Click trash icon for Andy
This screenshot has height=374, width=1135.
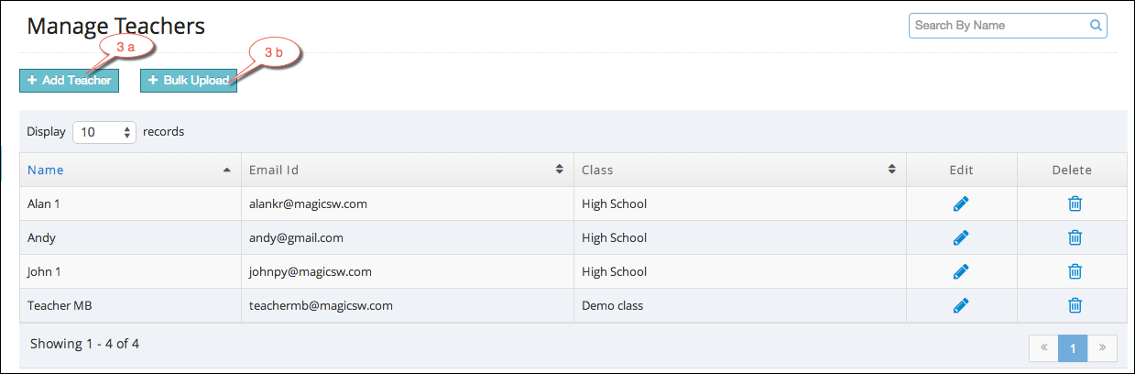click(x=1075, y=237)
